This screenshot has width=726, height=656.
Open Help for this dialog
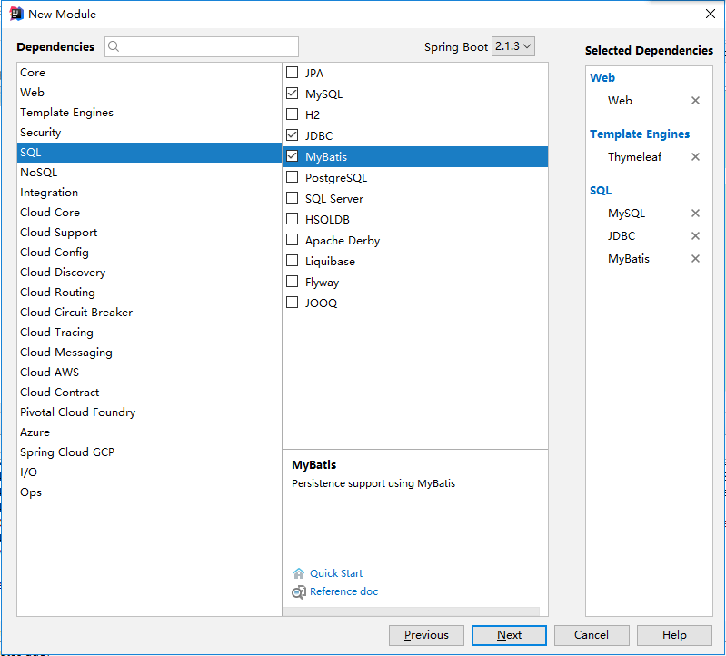[674, 635]
